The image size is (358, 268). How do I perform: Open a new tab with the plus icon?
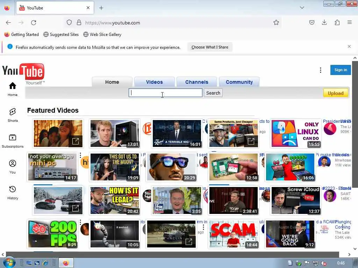[101, 8]
